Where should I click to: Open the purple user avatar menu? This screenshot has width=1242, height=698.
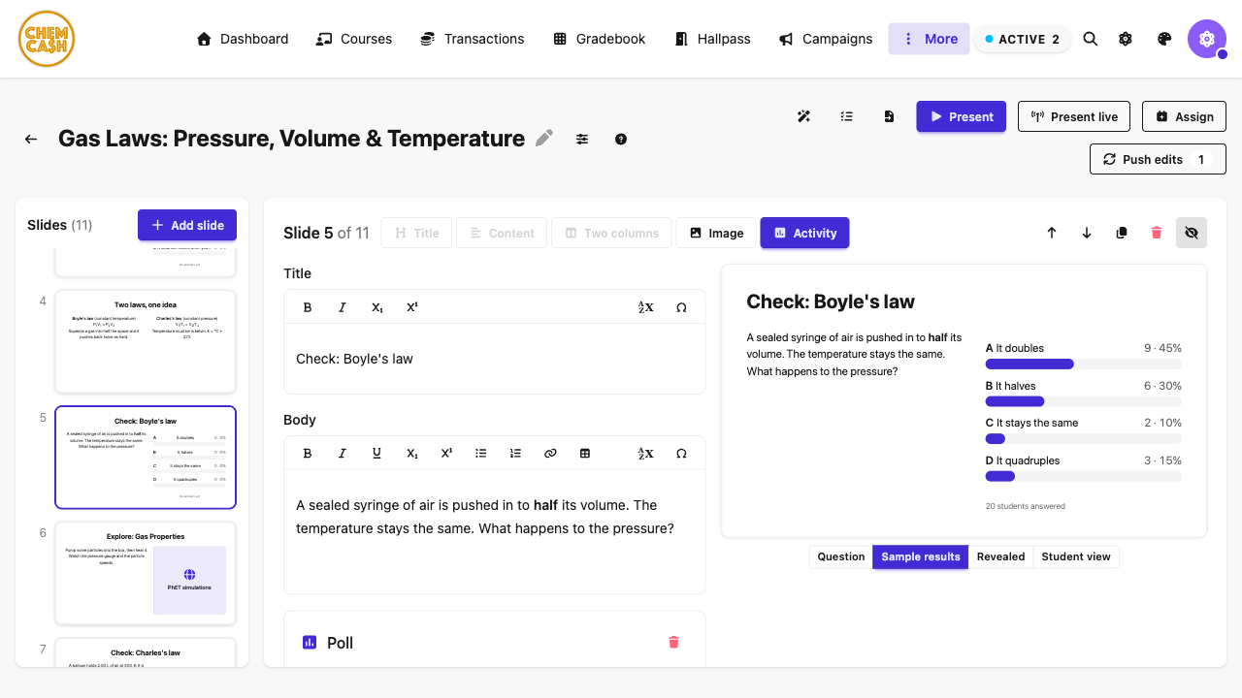tap(1207, 39)
